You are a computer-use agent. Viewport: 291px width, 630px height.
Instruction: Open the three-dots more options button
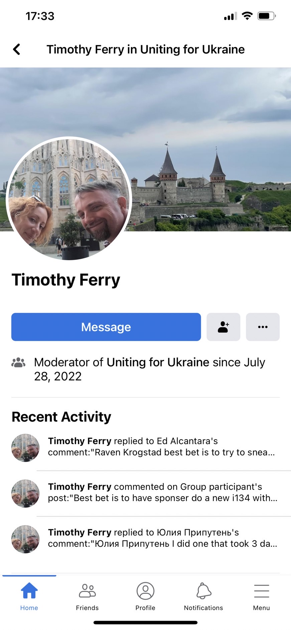point(263,327)
